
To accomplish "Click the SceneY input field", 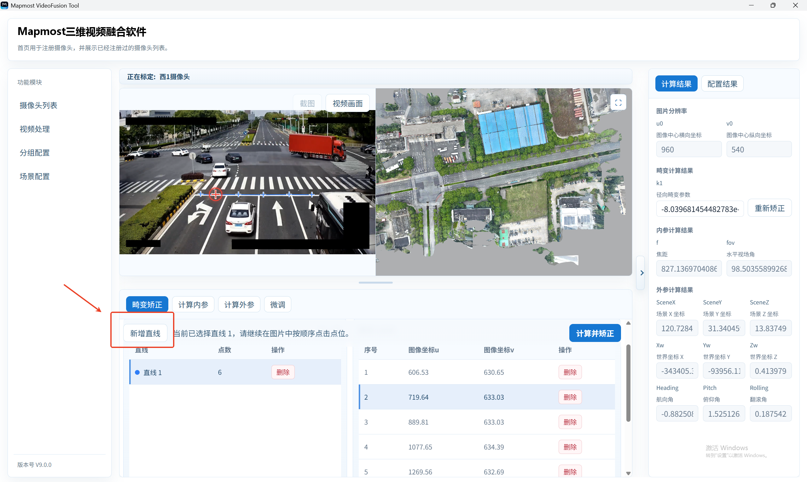I will pos(723,328).
